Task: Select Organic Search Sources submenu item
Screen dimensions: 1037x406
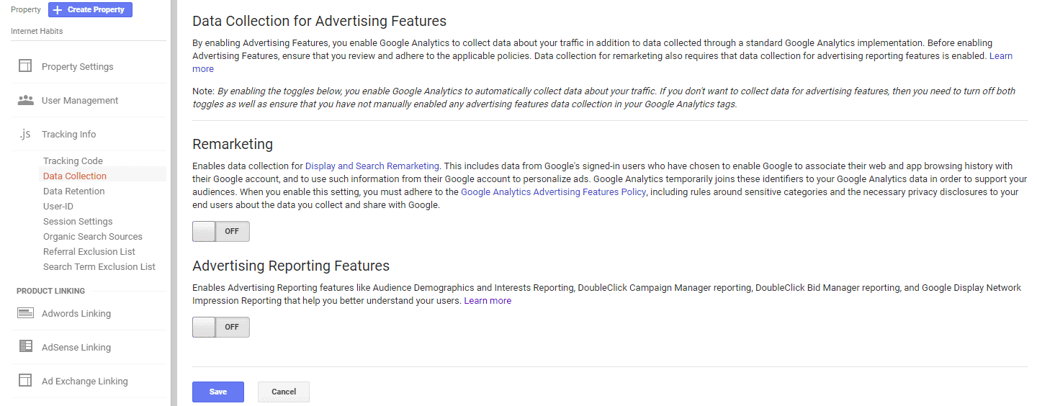Action: point(93,236)
